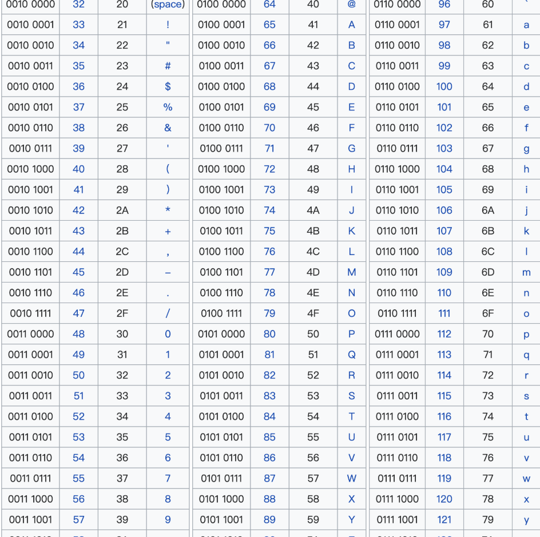Open the uppercase Y character link
Viewport: 540px width, 537px height.
(352, 520)
